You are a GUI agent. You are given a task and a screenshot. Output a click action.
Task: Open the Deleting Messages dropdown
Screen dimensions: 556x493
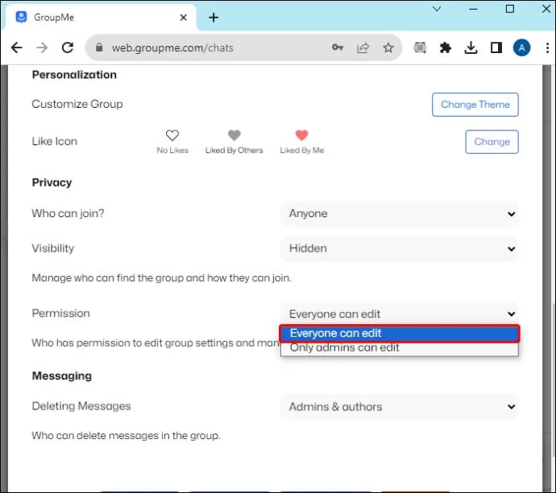[400, 407]
